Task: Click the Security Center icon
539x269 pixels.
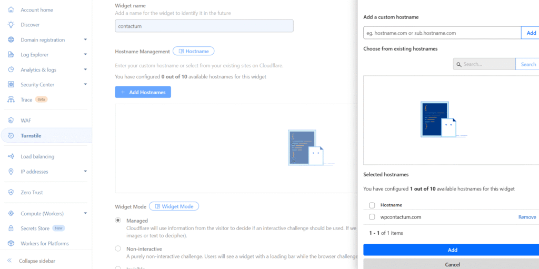Action: point(11,85)
